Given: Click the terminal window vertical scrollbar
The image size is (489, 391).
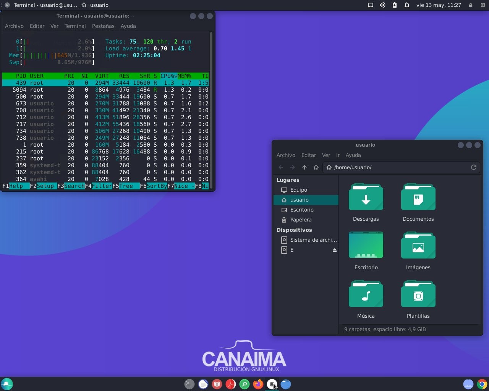Looking at the screenshot, I should [x=211, y=111].
